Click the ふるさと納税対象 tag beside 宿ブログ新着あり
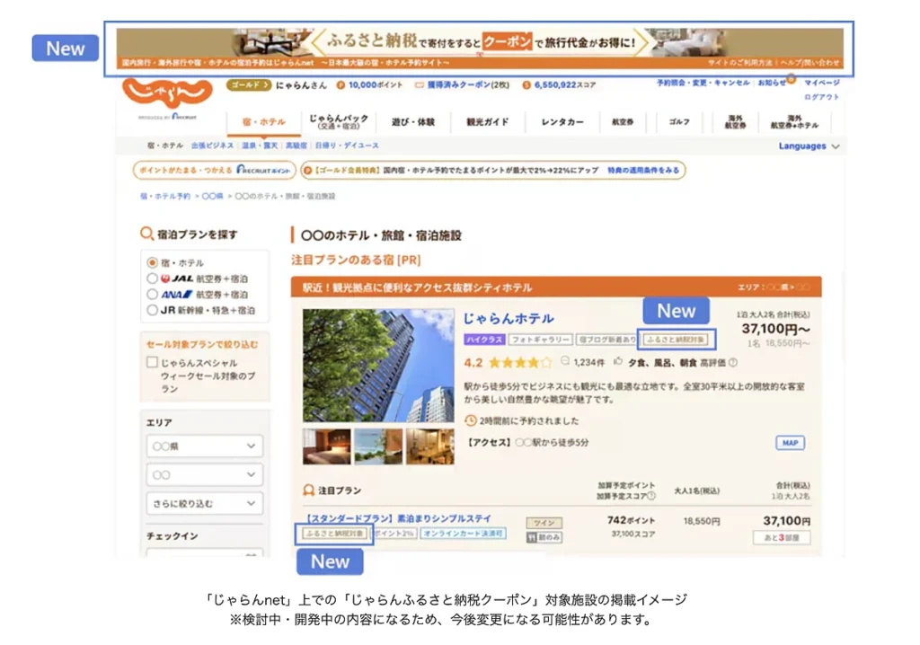The width and height of the screenshot is (920, 645). tap(676, 340)
